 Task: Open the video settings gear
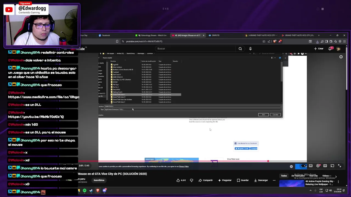(x=318, y=166)
